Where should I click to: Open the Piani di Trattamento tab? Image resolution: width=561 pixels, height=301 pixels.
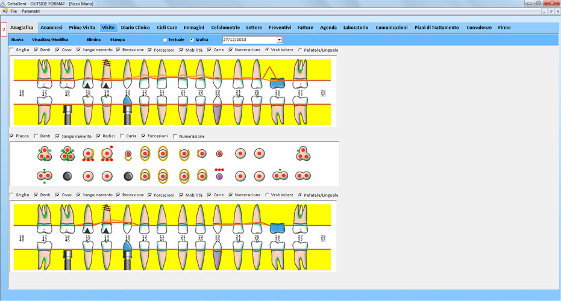[x=436, y=28]
